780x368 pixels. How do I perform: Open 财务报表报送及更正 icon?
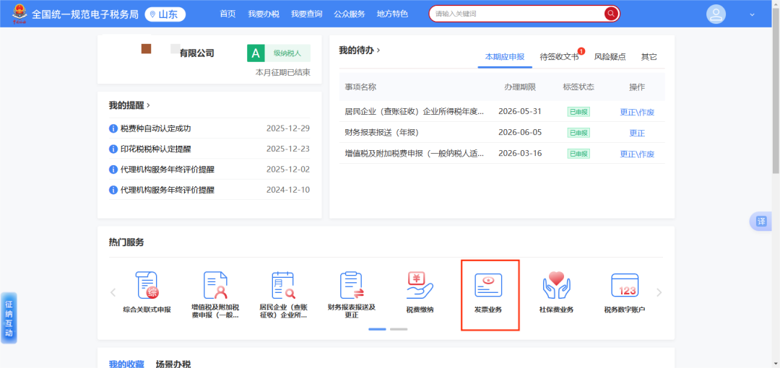(x=351, y=287)
